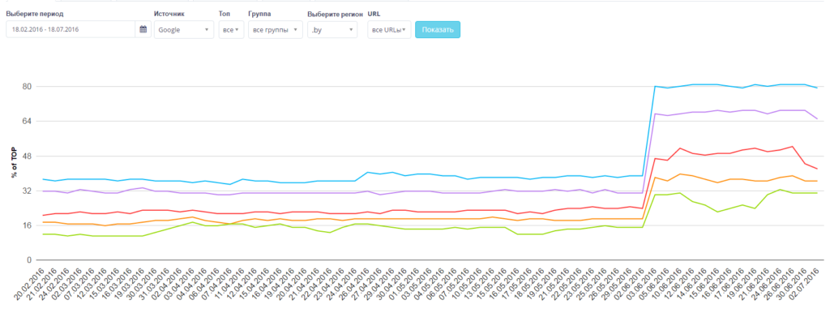Click the Выберите регион label
This screenshot has width=830, height=313.
335,14
